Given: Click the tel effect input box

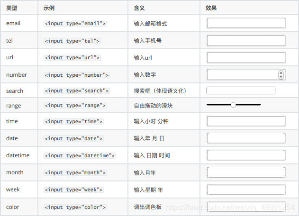Looking at the screenshot, I should pyautogui.click(x=246, y=40).
